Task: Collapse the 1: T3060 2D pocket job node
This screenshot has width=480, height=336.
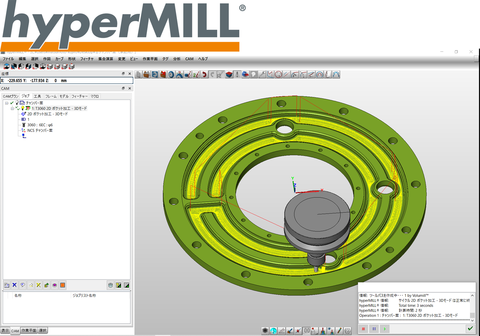Action: [x=12, y=108]
